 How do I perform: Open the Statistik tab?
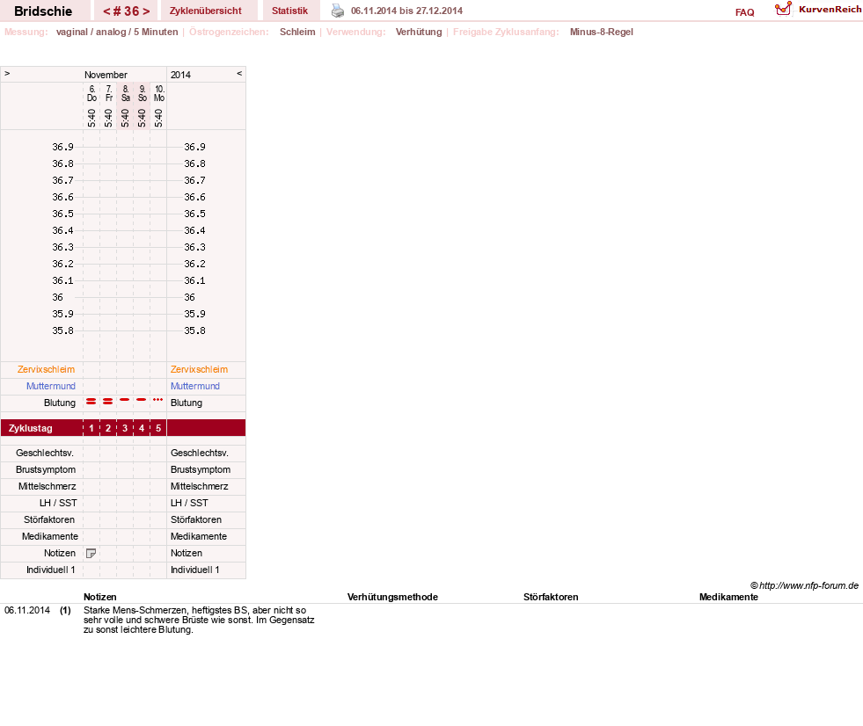pos(289,11)
